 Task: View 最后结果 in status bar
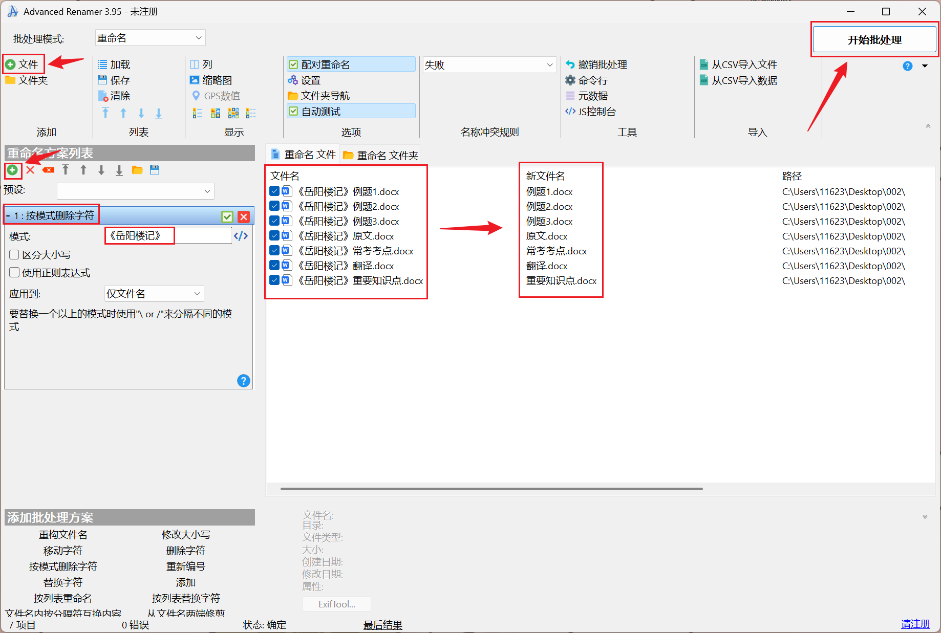click(382, 625)
